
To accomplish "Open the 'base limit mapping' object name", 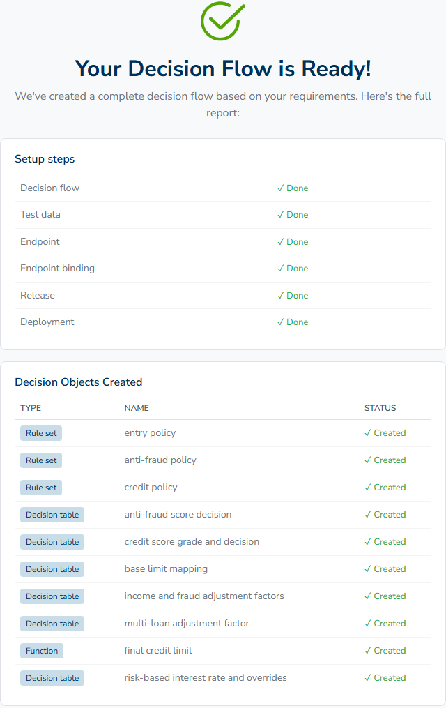I will [x=166, y=569].
